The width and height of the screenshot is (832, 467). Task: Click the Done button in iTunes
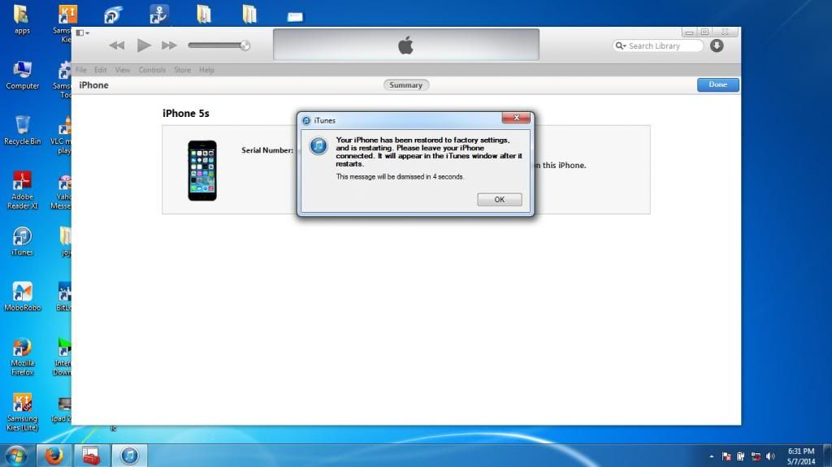point(717,85)
